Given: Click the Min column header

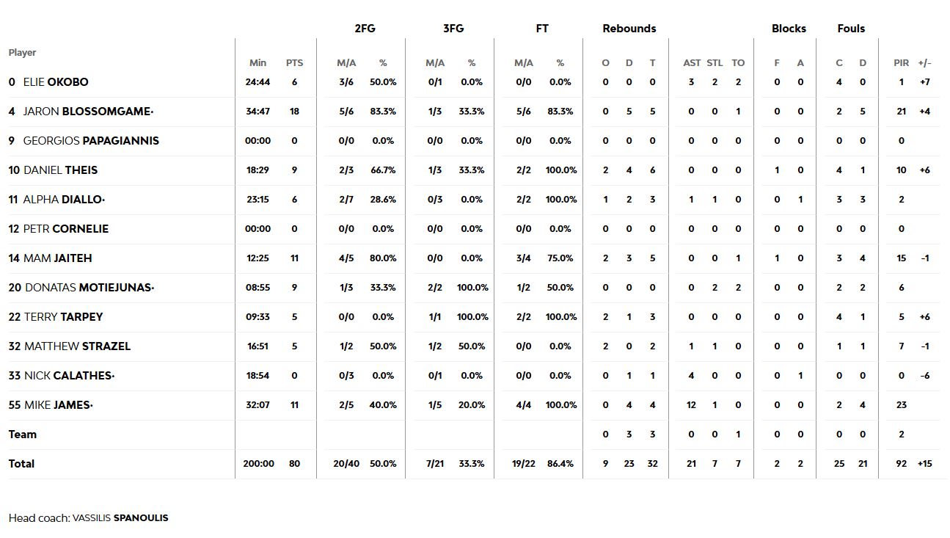Looking at the screenshot, I should click(x=257, y=63).
